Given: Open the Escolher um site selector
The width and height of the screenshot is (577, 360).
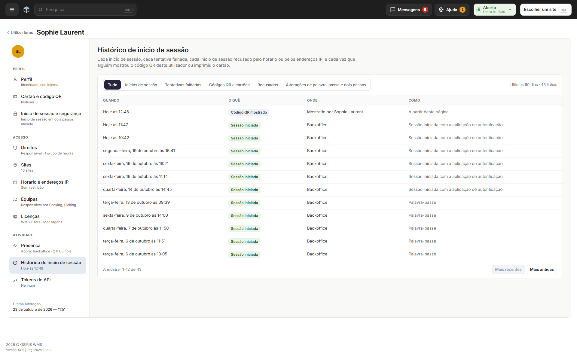Looking at the screenshot, I should (546, 10).
